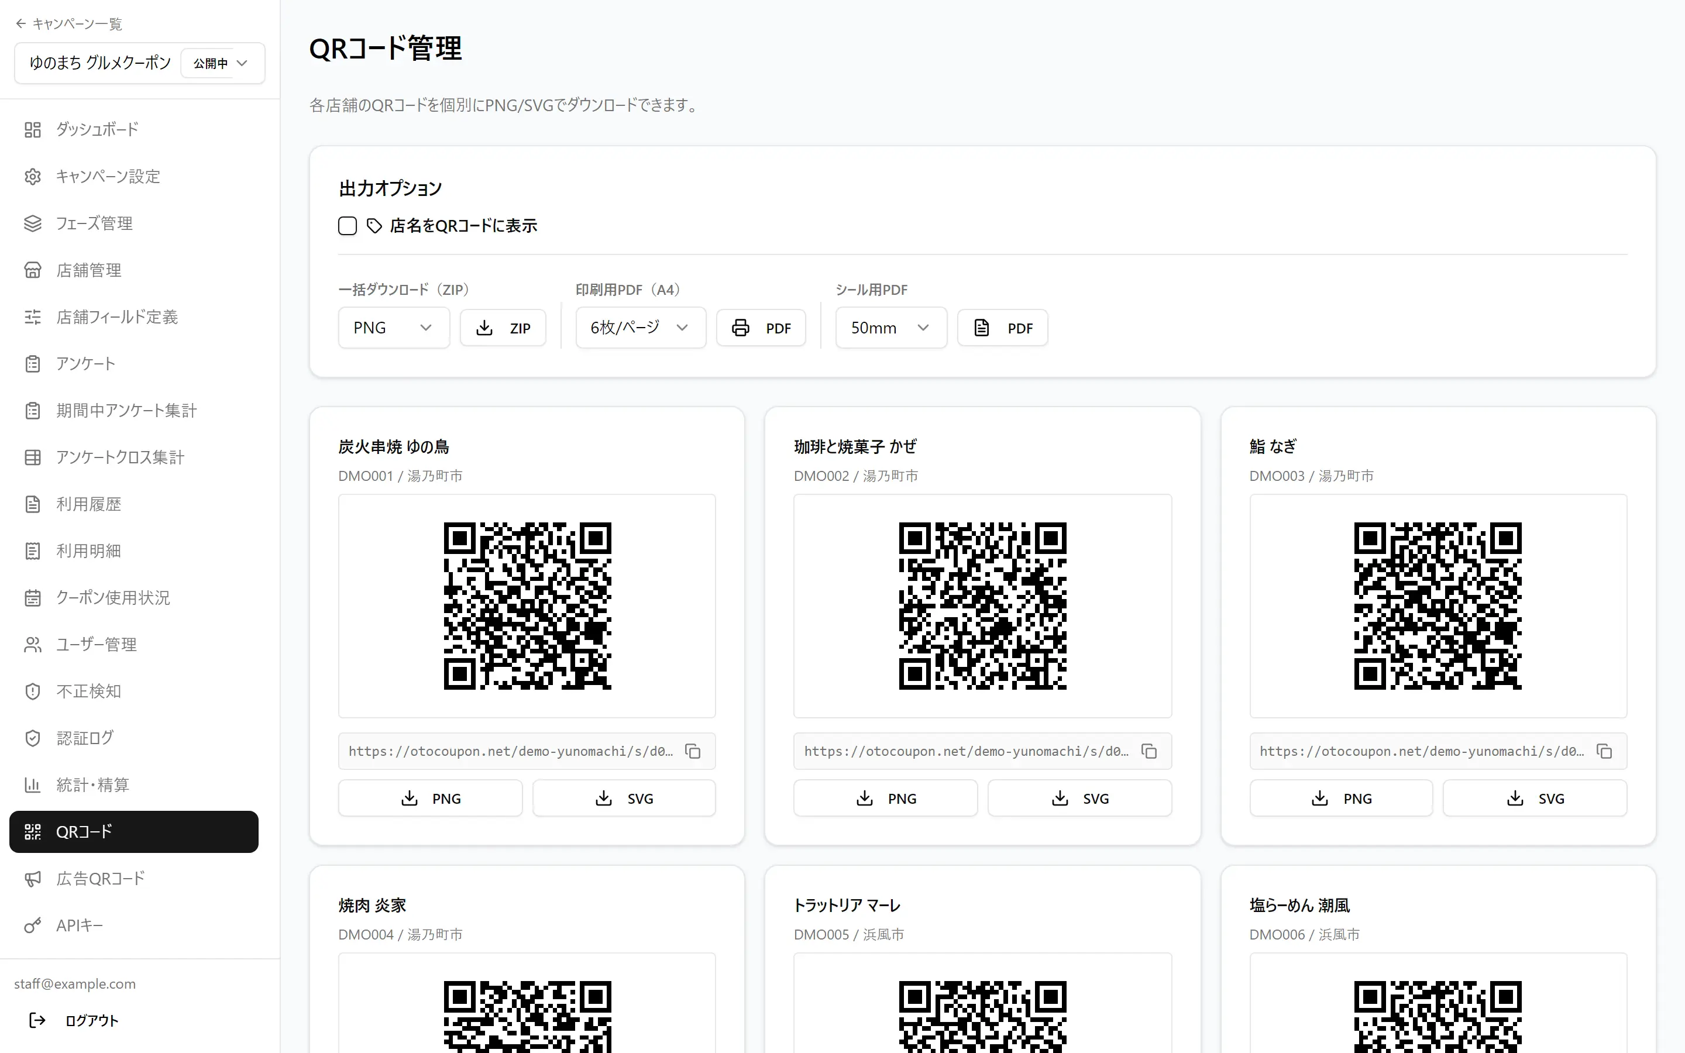Download PNG for 珈琲と焼菓子 かぜ

[886, 798]
